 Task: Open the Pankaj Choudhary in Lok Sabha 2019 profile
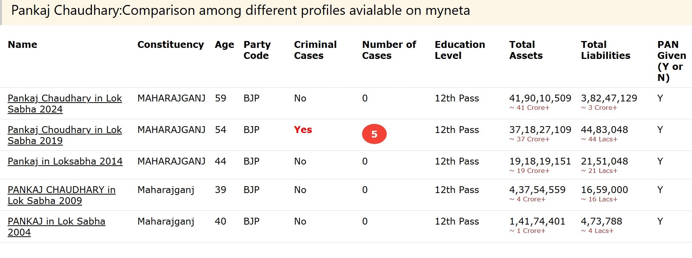point(65,135)
